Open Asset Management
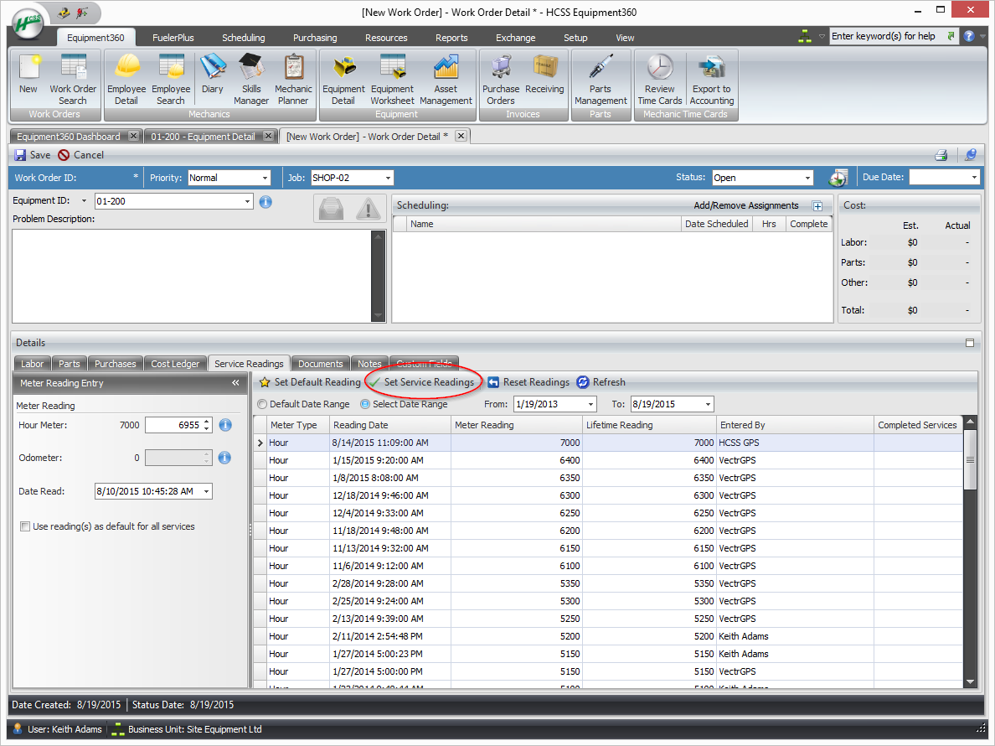Image resolution: width=995 pixels, height=746 pixels. 446,80
